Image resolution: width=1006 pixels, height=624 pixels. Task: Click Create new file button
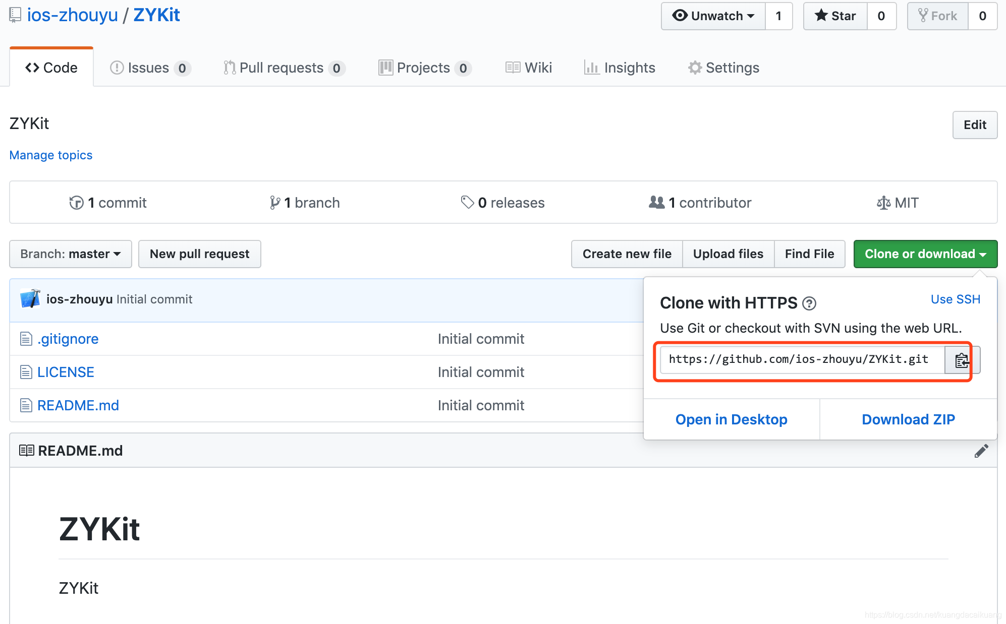pyautogui.click(x=627, y=254)
